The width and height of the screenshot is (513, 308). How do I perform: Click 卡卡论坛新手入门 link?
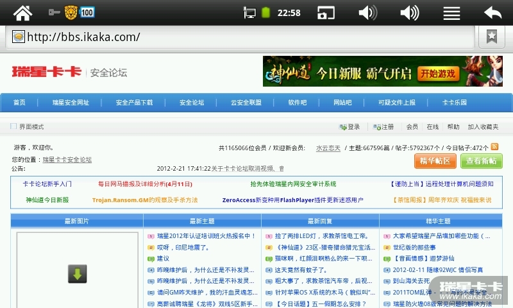coord(47,184)
